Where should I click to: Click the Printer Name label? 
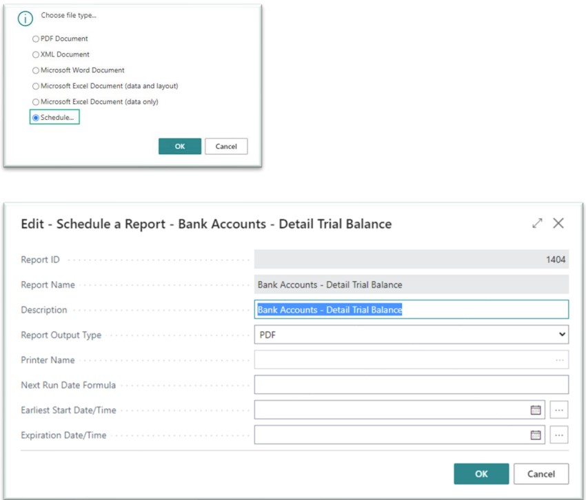pyautogui.click(x=48, y=360)
